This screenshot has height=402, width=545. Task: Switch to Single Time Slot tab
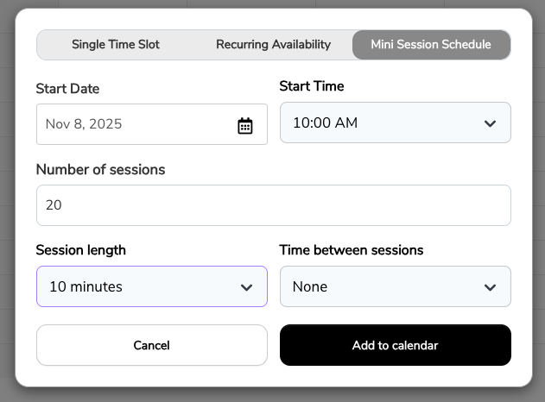[116, 45]
